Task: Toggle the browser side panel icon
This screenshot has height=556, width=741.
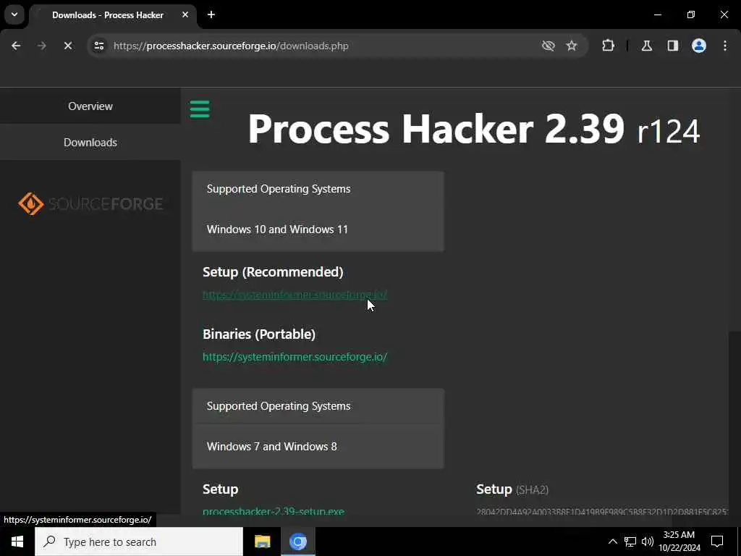Action: click(x=673, y=46)
